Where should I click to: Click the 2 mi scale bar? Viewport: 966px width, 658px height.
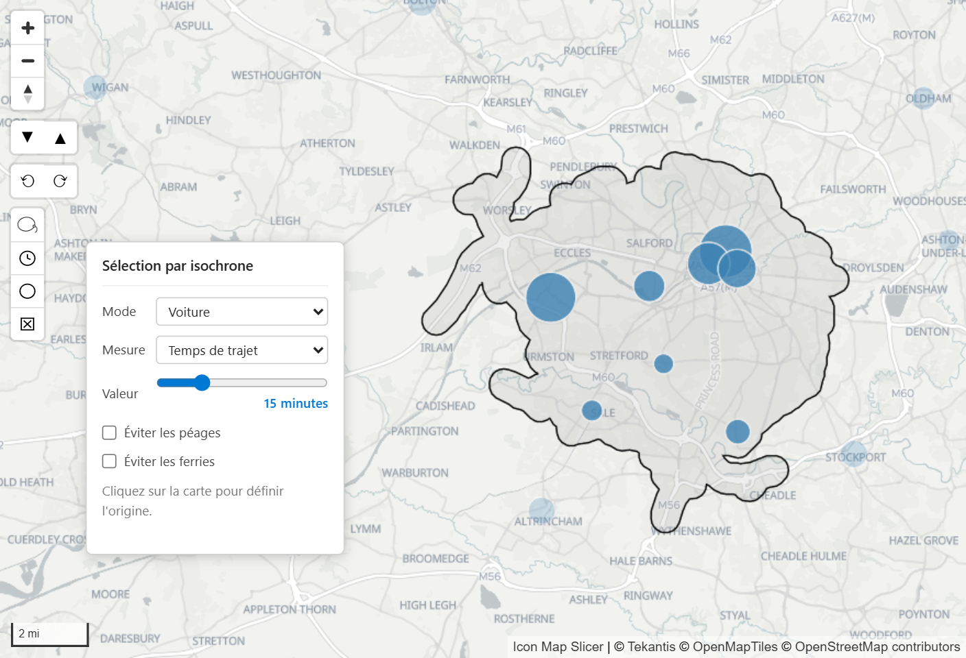pos(49,634)
